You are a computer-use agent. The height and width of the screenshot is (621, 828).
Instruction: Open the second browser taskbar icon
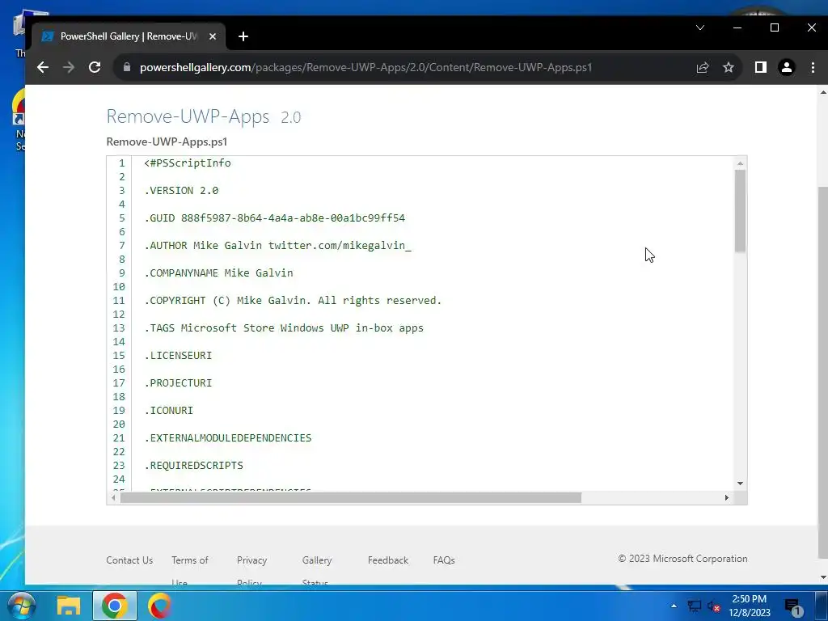(x=159, y=605)
